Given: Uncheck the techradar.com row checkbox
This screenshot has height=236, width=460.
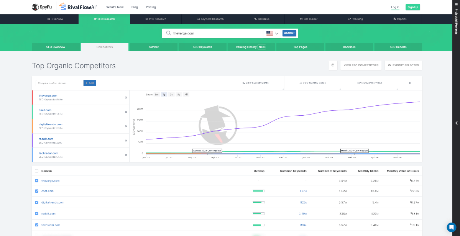Looking at the screenshot, I should [37, 225].
